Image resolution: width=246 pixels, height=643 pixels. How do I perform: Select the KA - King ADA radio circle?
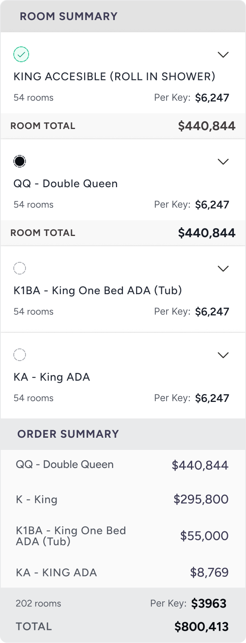point(20,355)
